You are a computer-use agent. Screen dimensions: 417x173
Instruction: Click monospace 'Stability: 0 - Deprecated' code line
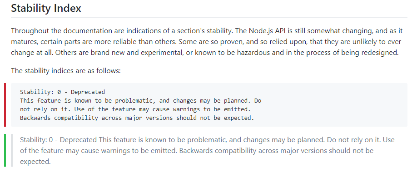[x=63, y=92]
